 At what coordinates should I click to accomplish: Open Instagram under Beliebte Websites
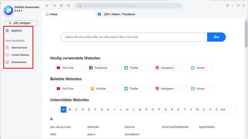click(x=165, y=88)
